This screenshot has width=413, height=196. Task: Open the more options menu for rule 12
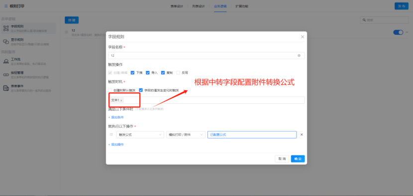pos(407,32)
